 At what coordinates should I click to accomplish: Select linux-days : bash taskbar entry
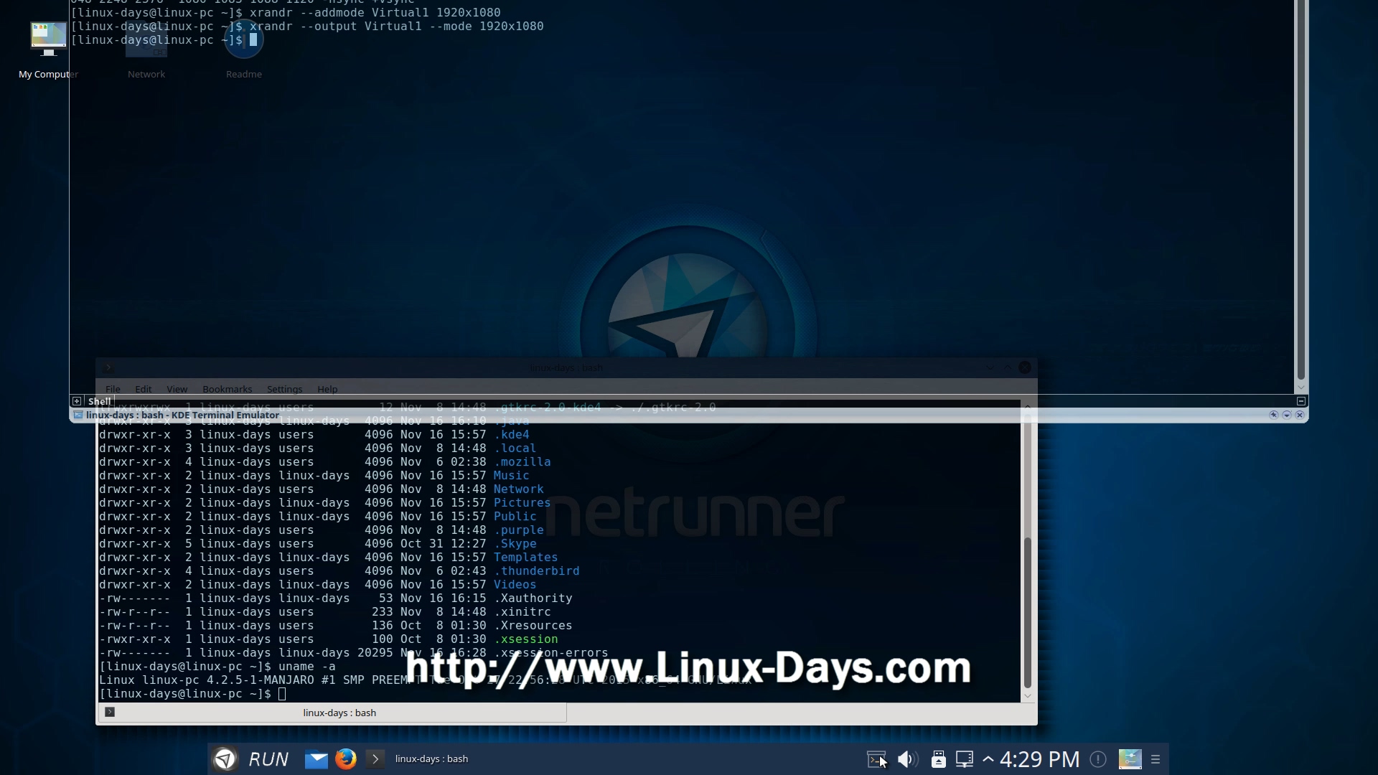[x=431, y=758]
